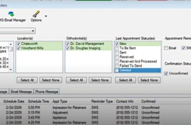
Task: Switch to the Email Message tab
Action: tap(21, 92)
